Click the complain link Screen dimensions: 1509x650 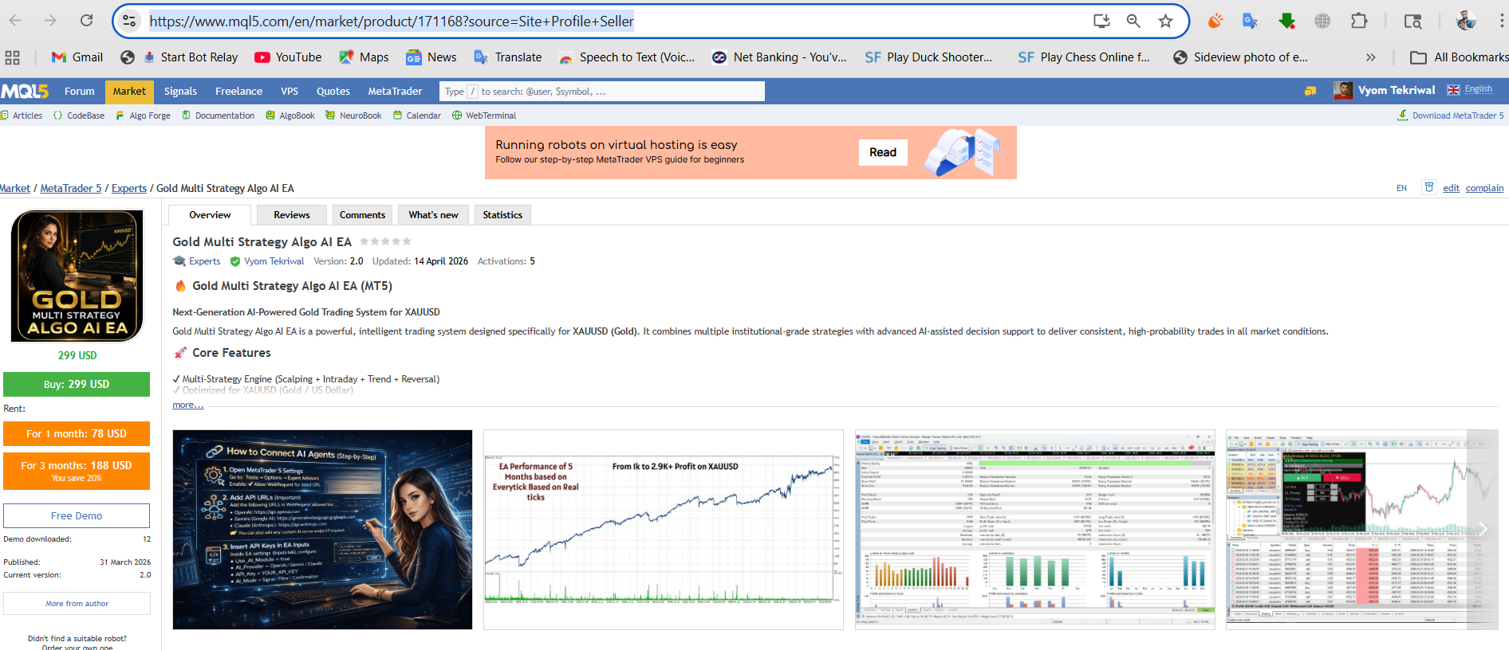pyautogui.click(x=1484, y=188)
